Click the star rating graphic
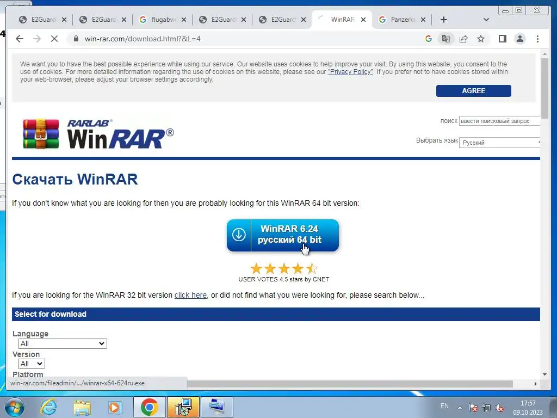 284,268
